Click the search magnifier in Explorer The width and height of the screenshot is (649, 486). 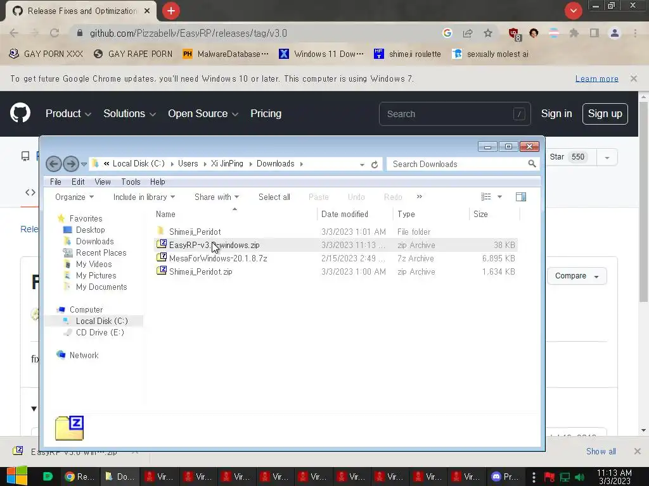[x=532, y=164]
